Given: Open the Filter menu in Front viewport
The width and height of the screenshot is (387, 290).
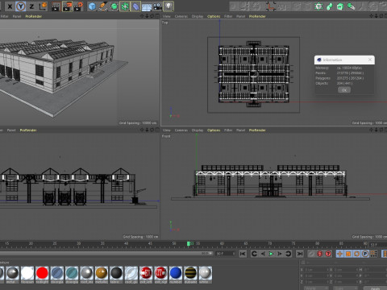Looking at the screenshot, I should (228, 130).
